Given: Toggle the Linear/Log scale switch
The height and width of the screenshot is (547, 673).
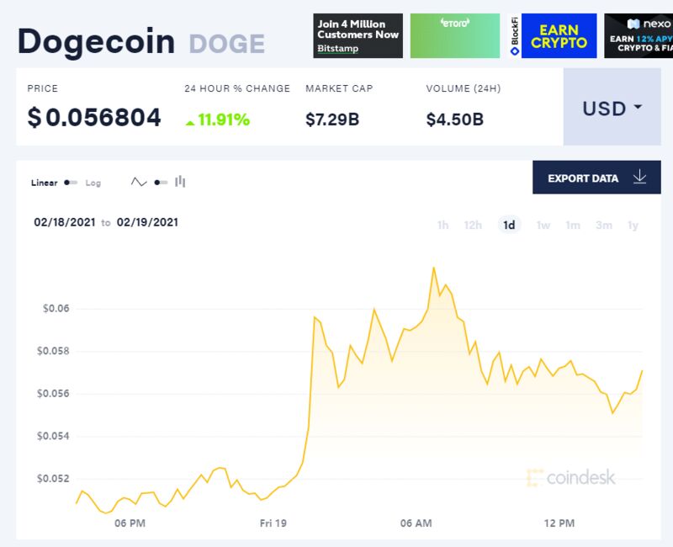Looking at the screenshot, I should (71, 183).
